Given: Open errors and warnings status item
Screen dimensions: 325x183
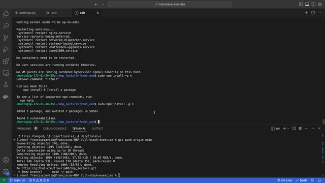Looking at the screenshot, I should tap(39, 180).
